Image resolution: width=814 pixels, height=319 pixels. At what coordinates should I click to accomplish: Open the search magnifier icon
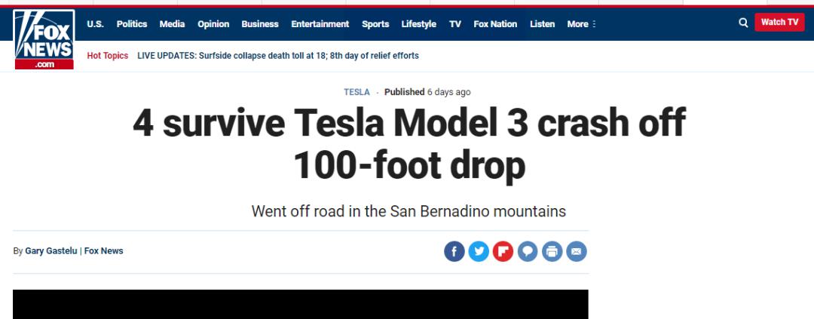click(x=743, y=23)
